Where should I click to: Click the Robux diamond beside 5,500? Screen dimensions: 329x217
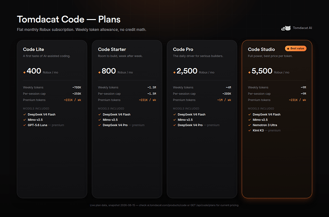pos(249,72)
